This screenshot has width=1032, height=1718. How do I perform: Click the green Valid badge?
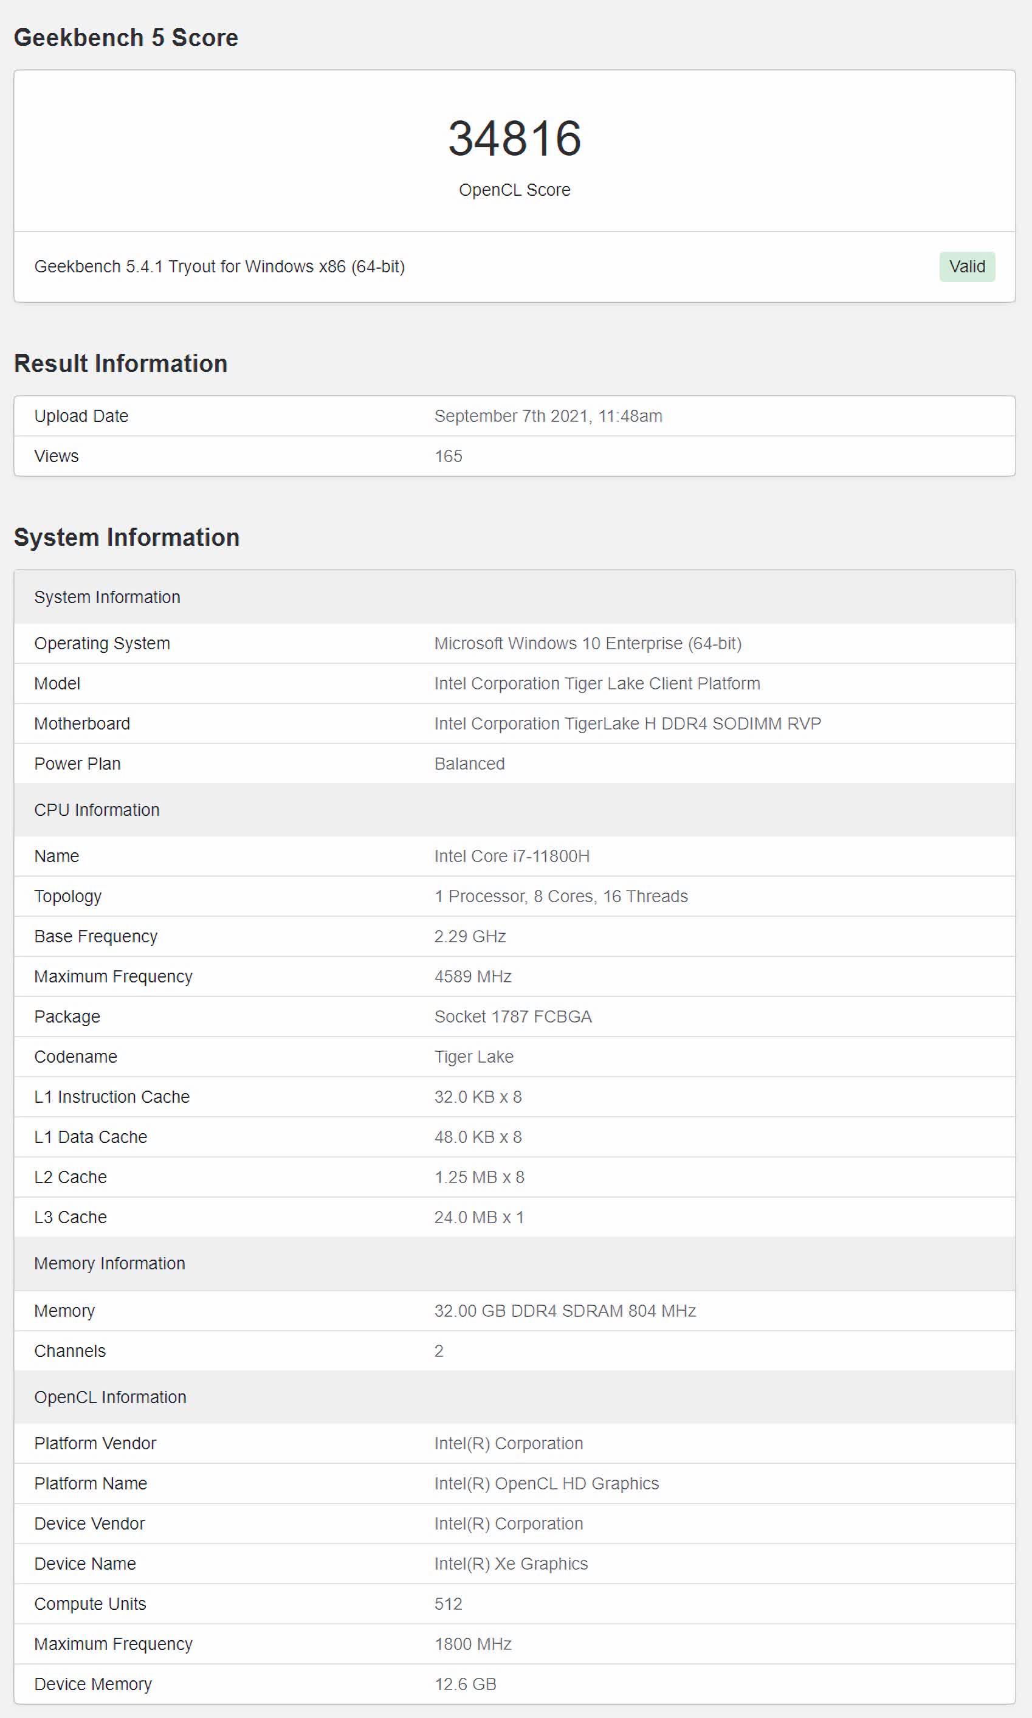point(966,266)
